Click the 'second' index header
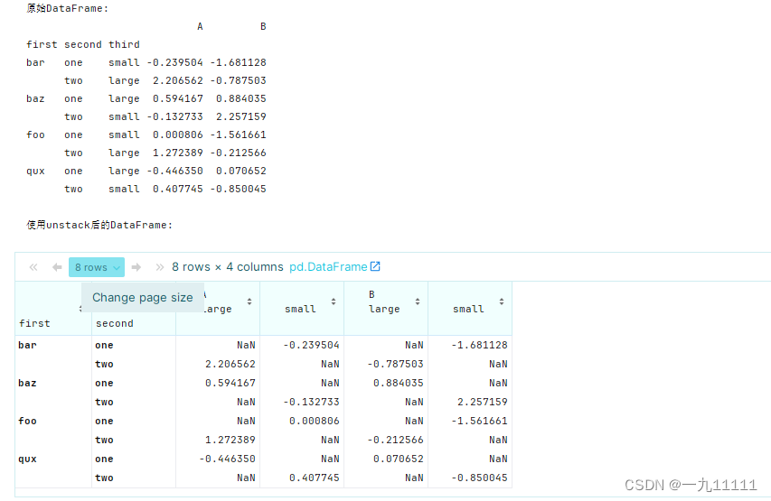This screenshot has height=501, width=771. click(115, 323)
